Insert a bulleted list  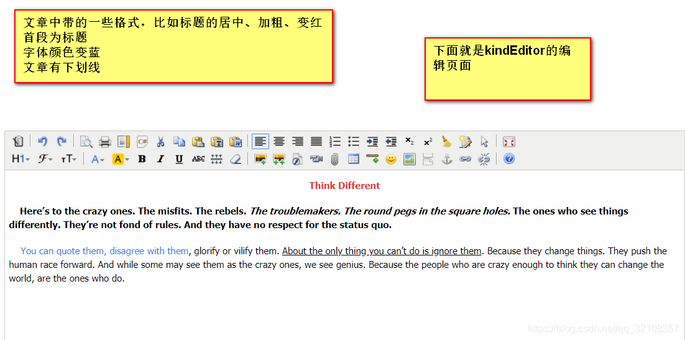pyautogui.click(x=354, y=142)
